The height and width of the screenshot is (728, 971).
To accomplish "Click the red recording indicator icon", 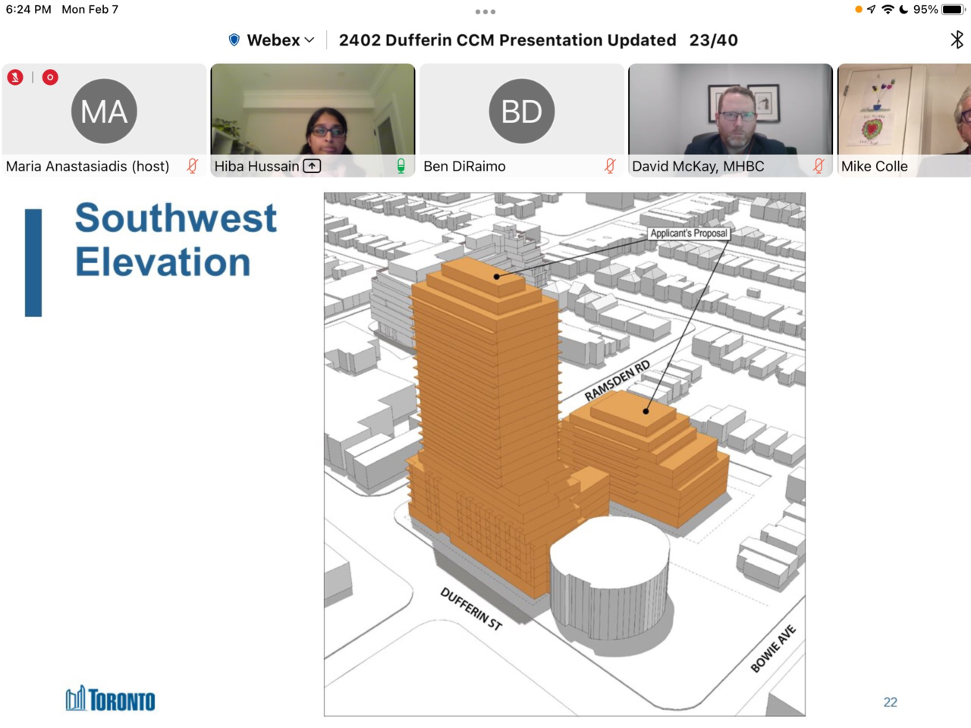I will click(50, 77).
